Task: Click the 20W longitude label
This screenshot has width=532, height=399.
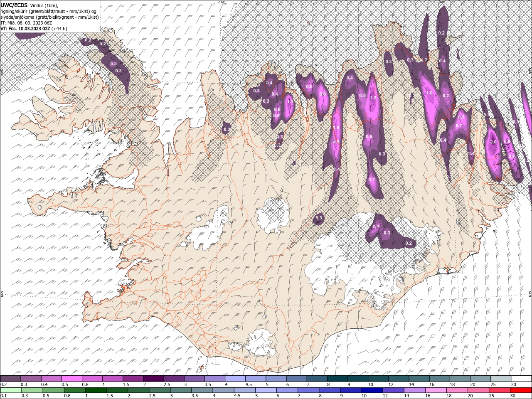Action: [x=221, y=2]
